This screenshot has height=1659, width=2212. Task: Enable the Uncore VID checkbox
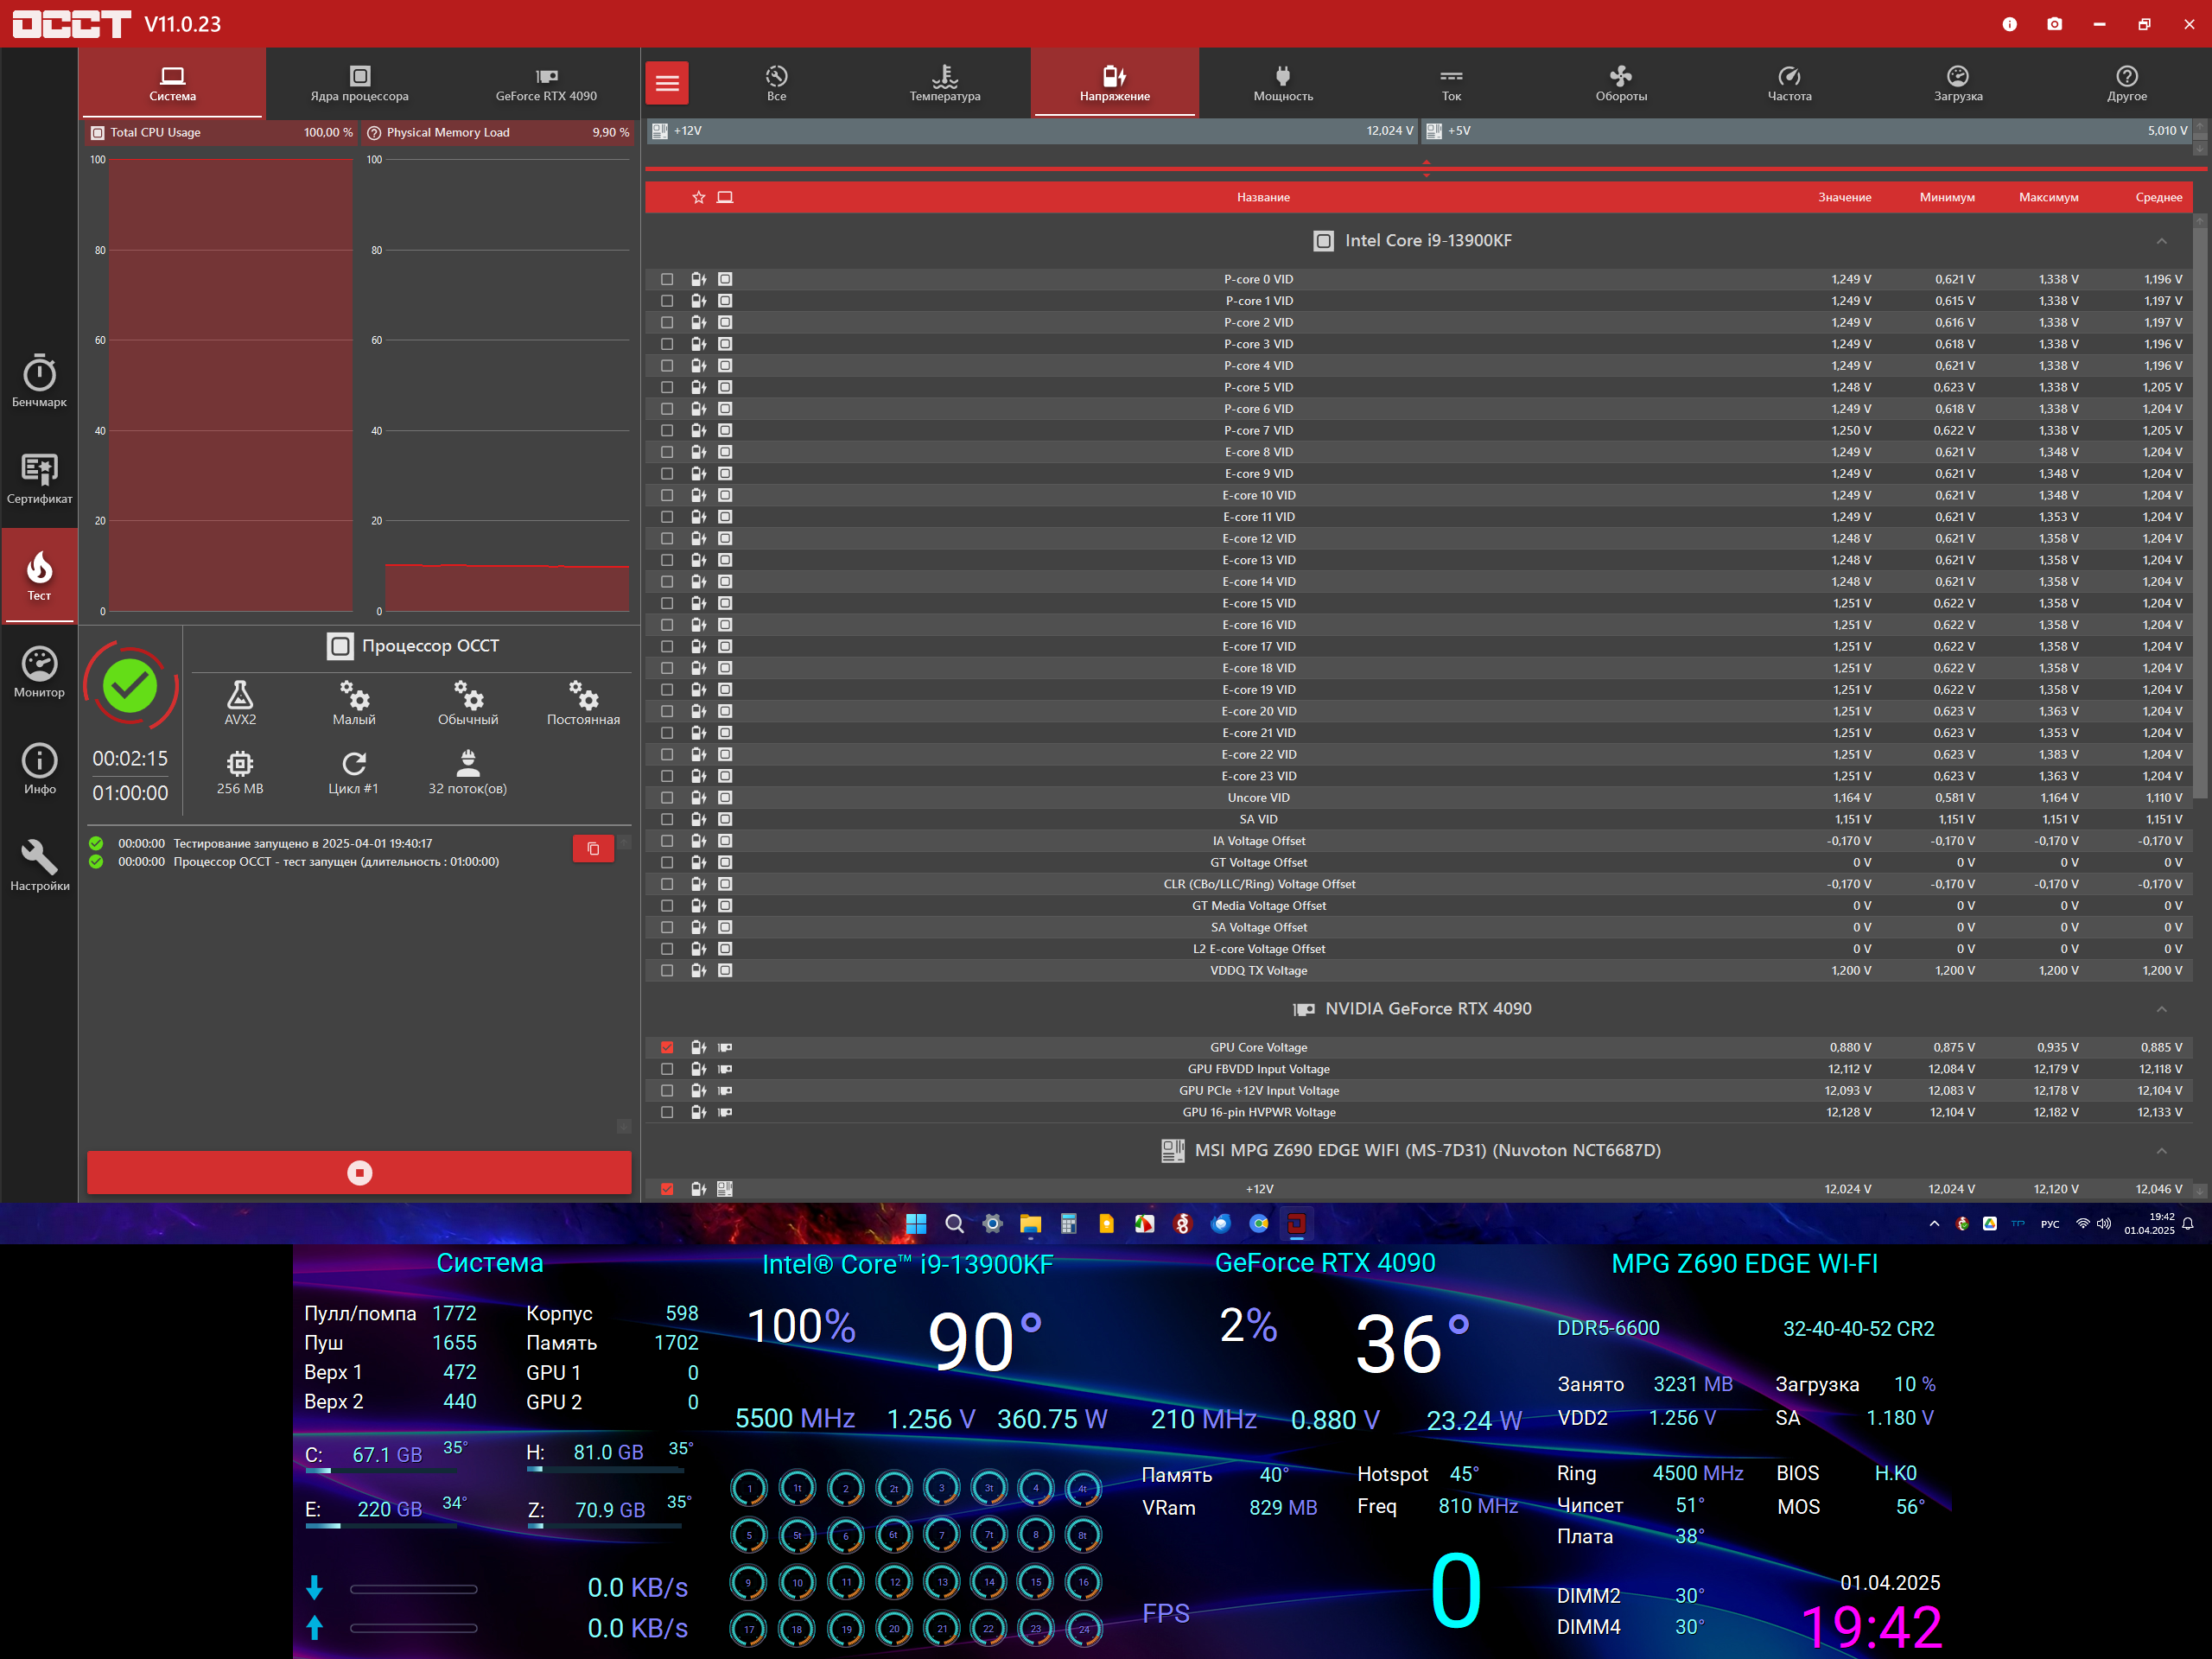click(x=667, y=797)
